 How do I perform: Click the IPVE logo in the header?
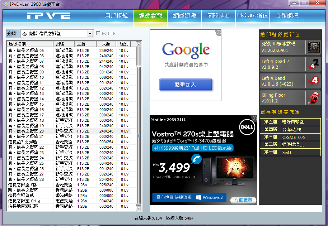48,16
